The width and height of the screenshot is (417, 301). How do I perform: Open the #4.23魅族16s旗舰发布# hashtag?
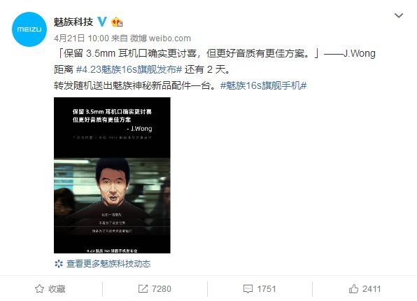pyautogui.click(x=129, y=69)
